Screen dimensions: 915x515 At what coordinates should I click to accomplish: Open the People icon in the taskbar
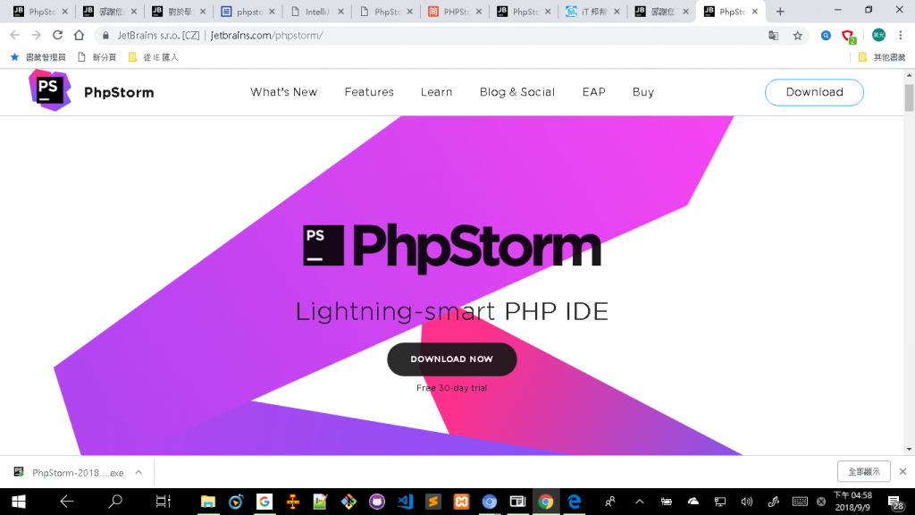click(x=609, y=502)
